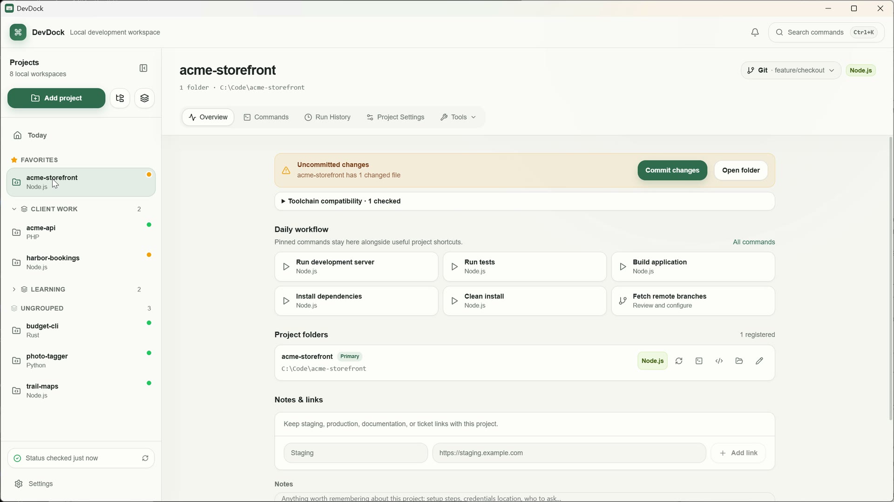Run the development server command

point(356,267)
